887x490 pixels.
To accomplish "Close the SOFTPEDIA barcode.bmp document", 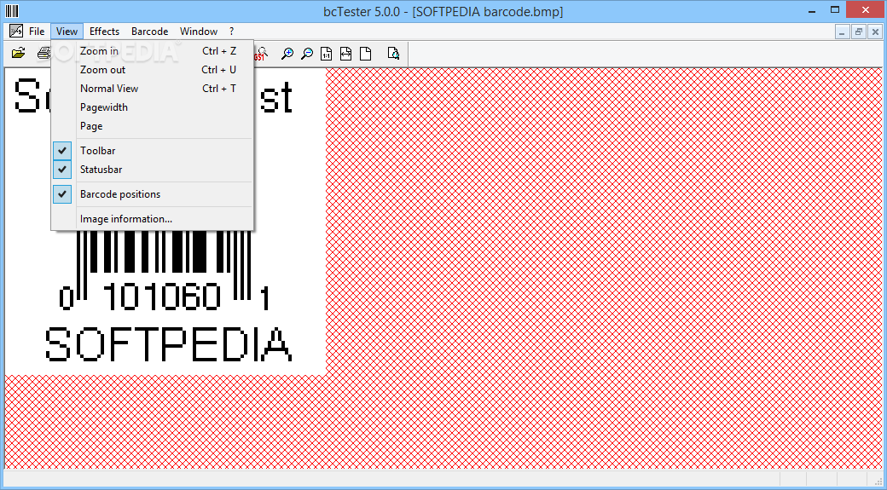I will pos(875,32).
